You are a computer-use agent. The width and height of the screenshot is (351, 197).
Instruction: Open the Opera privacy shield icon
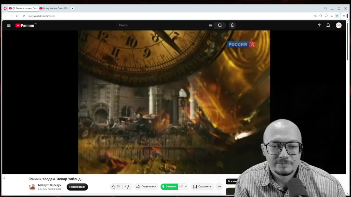tap(321, 16)
